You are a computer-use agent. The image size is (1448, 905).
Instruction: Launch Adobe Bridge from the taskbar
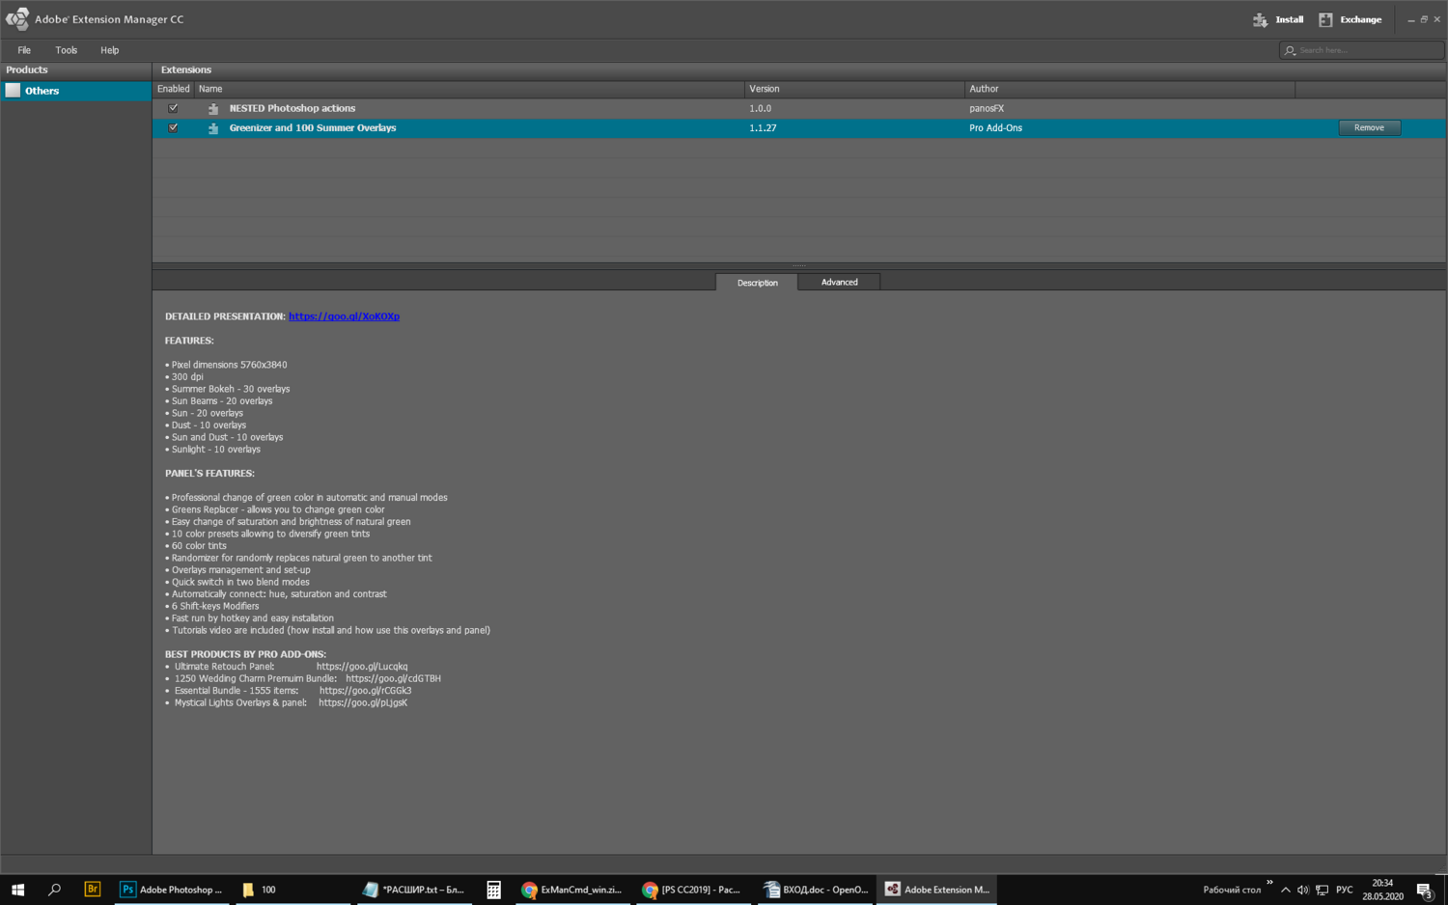(x=92, y=890)
